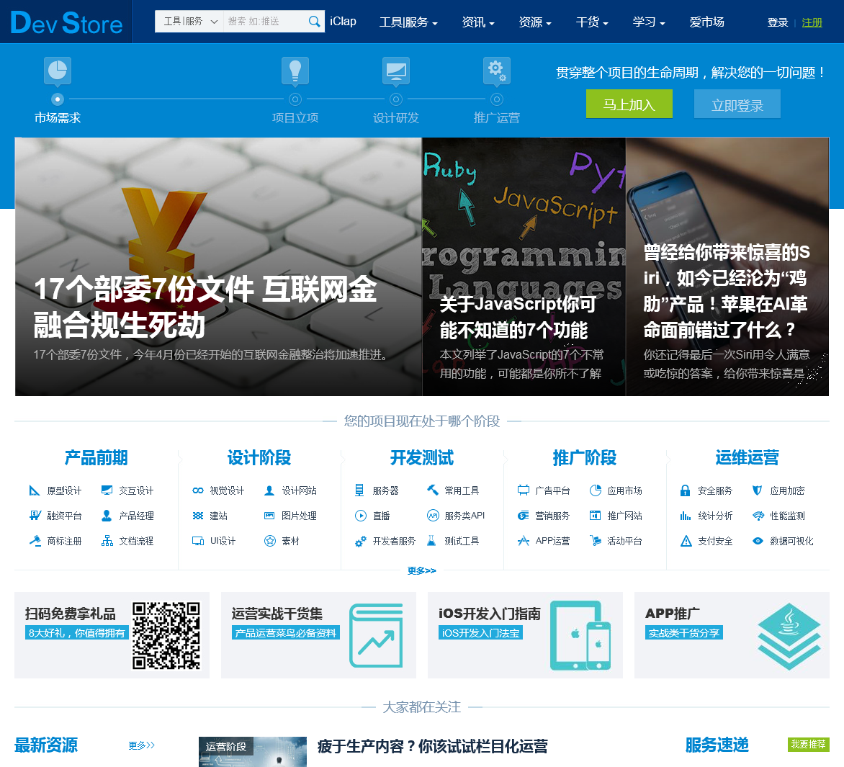
Task: Click the 安全服务 lock icon
Action: coord(686,490)
